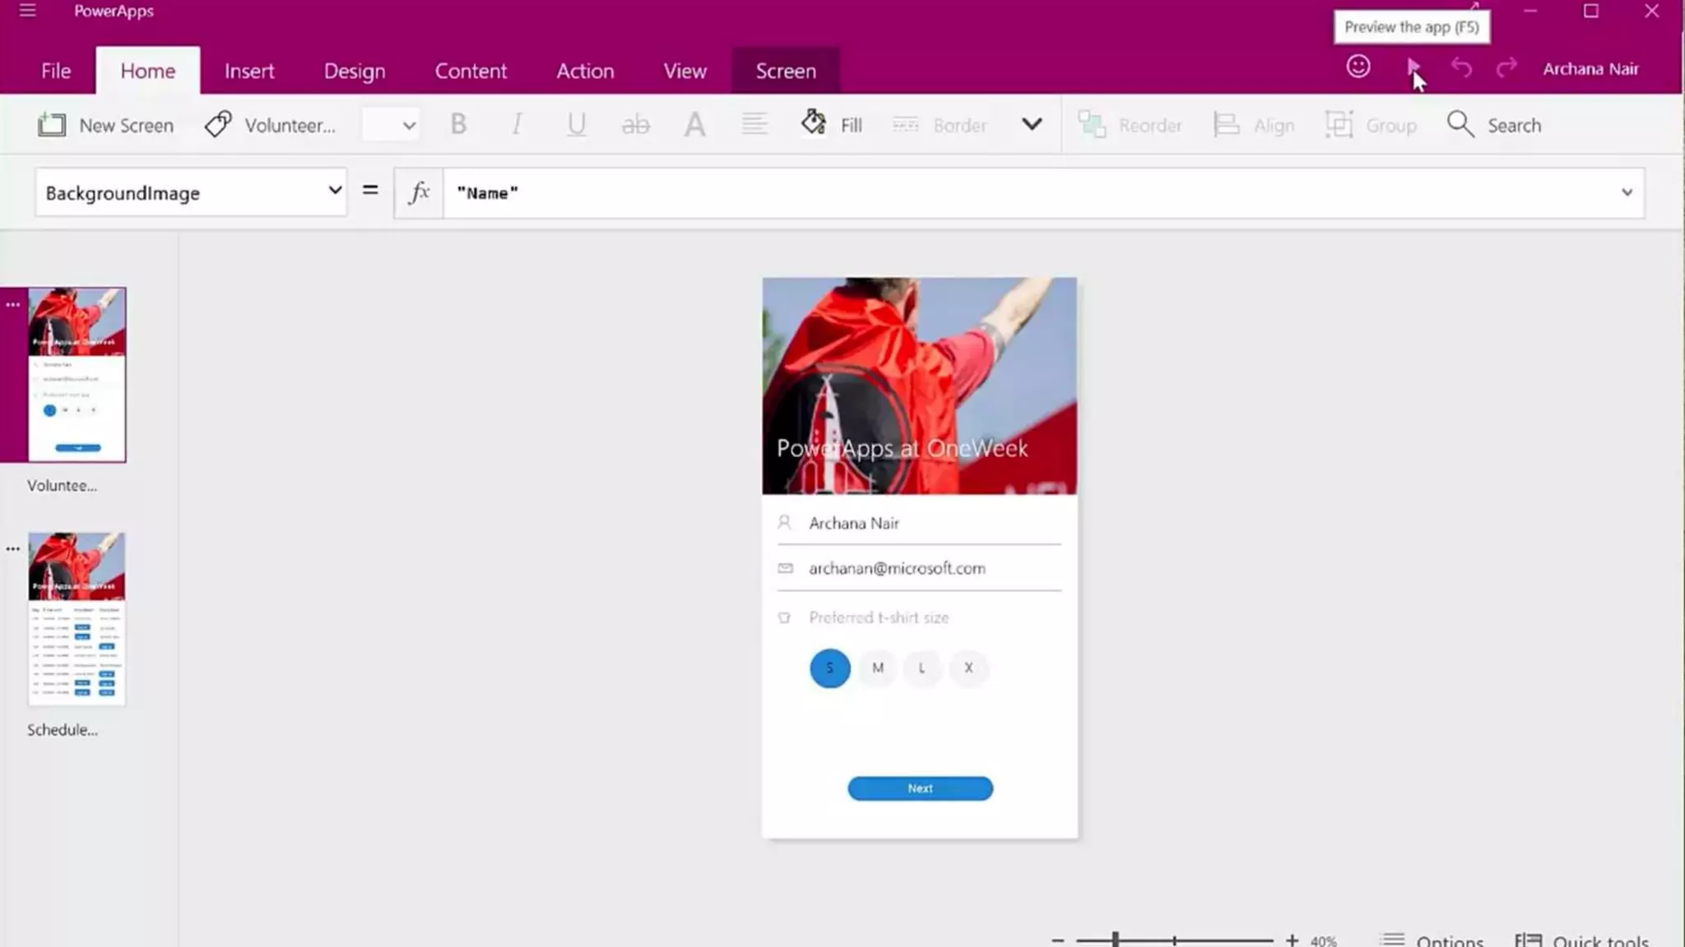Select the Schedule screen thumbnail
This screenshot has width=1685, height=947.
[x=77, y=618]
